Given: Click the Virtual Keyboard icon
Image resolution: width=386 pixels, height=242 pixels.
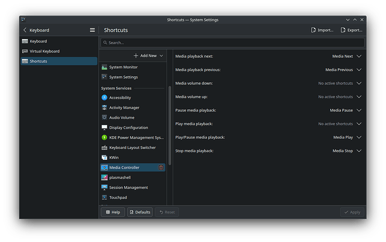Looking at the screenshot, I should 25,52.
